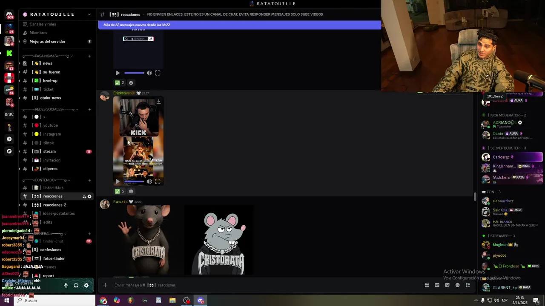
Task: Collapse the PASA NOMAS category
Action: click(47, 56)
